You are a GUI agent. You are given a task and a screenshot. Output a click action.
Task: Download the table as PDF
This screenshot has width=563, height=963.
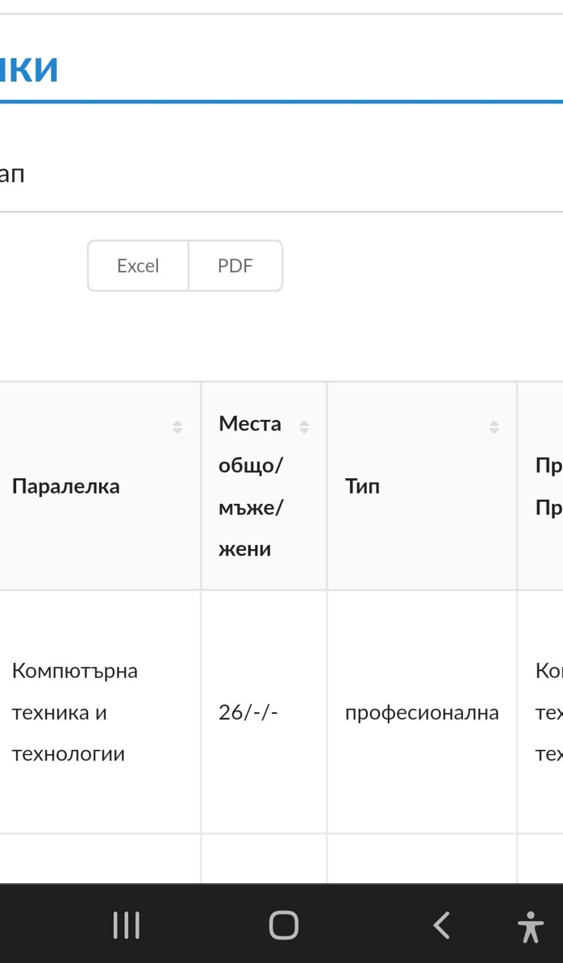[x=235, y=266]
